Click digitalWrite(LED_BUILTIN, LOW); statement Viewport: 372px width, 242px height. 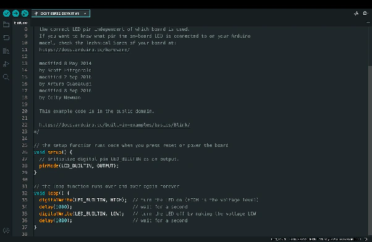[82, 214]
